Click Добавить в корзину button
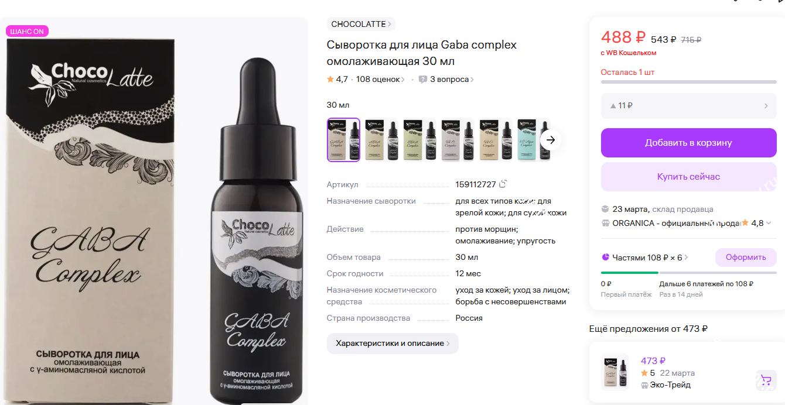Viewport: 785px width, 405px height. [x=689, y=143]
